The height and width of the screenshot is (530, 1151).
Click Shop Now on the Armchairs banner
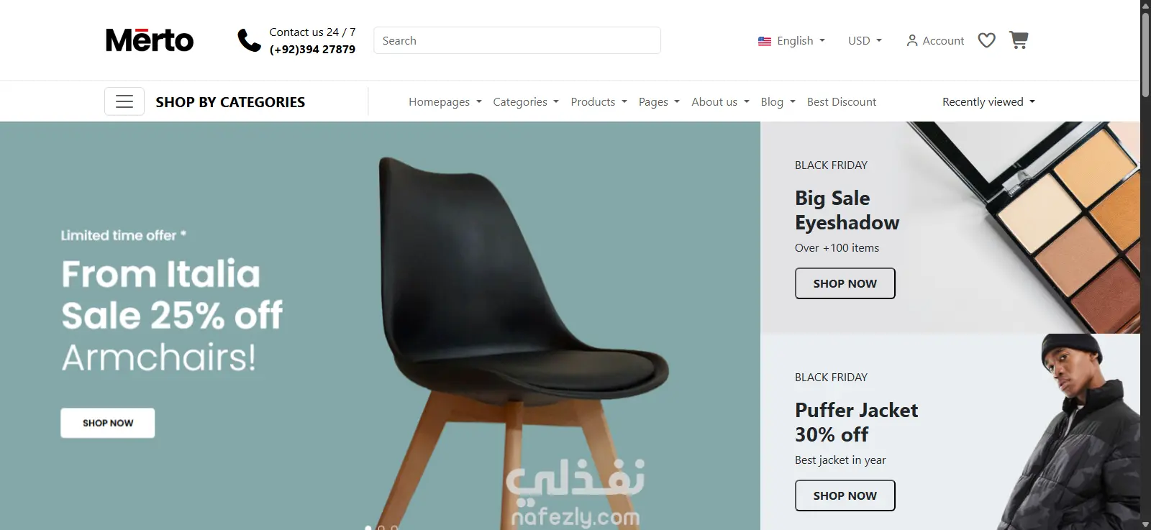(108, 423)
